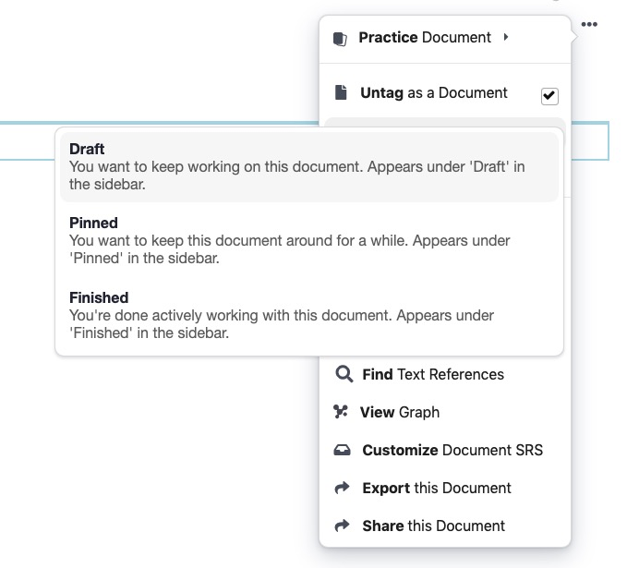Image resolution: width=627 pixels, height=568 pixels.
Task: Click the three-dot more options icon
Action: [x=589, y=25]
